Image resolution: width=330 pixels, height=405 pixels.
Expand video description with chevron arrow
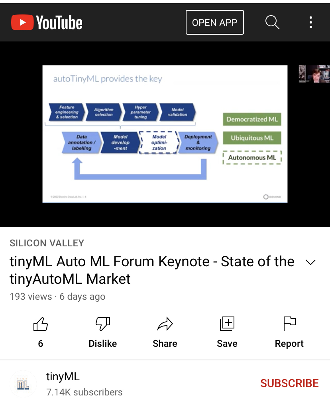pos(310,262)
